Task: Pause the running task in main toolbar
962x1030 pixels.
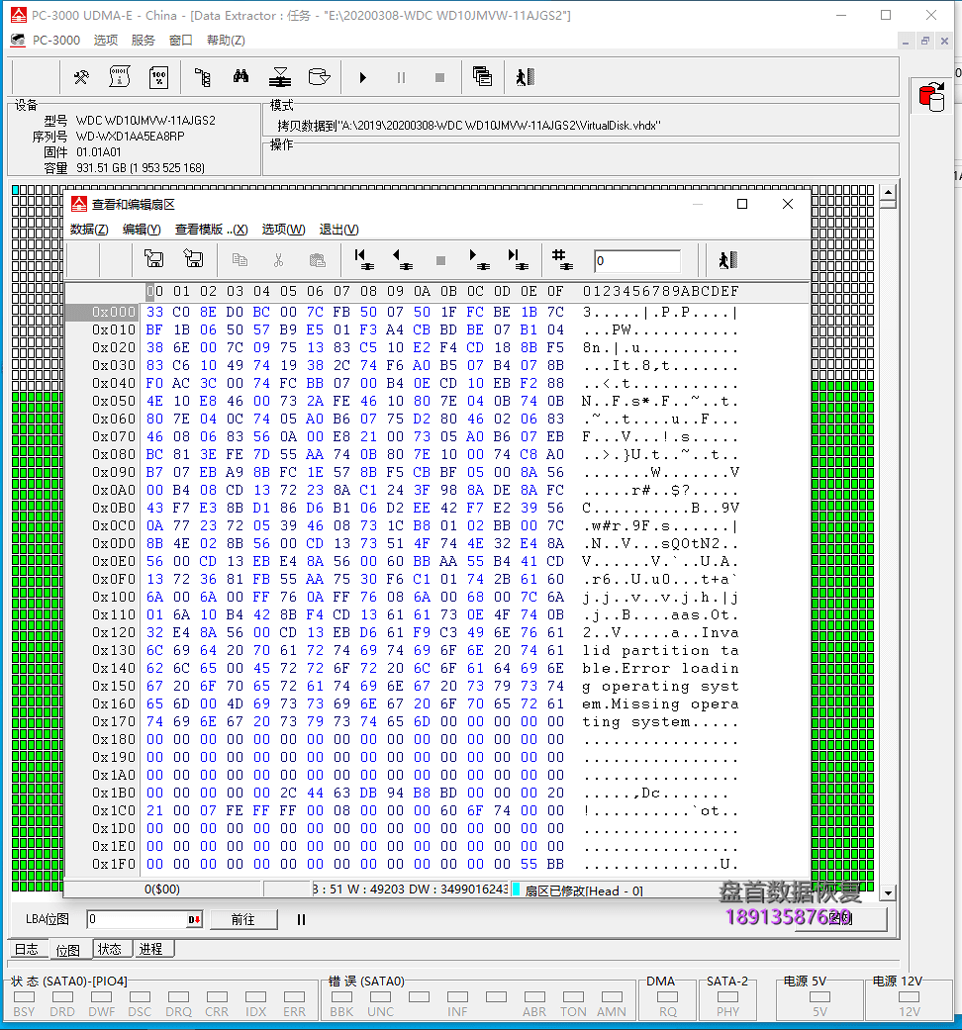Action: (401, 77)
